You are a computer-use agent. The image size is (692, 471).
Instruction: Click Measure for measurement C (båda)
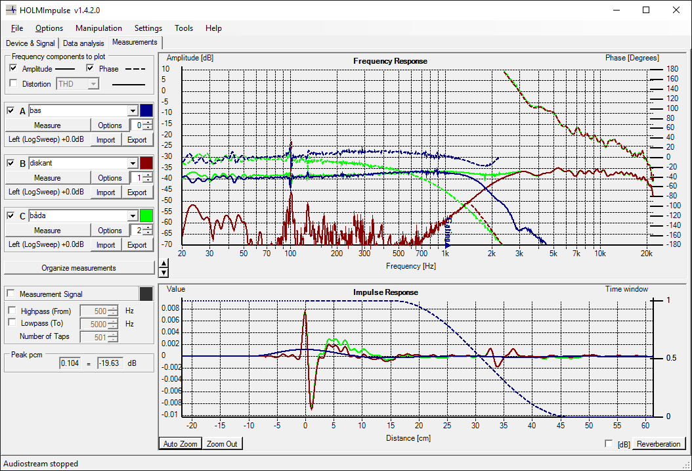pos(47,231)
